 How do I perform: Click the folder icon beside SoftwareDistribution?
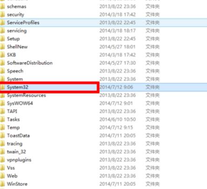(x=2, y=63)
